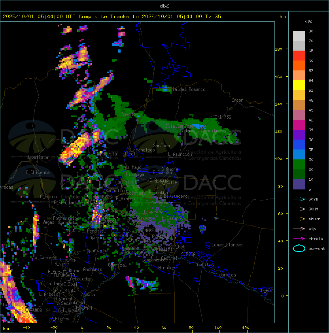
Task: Click the 'L_Dormida' map label
Action: click(225, 275)
